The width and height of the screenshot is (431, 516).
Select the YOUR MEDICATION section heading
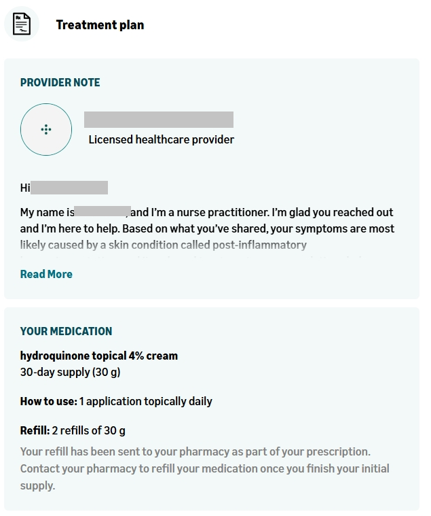pos(66,332)
